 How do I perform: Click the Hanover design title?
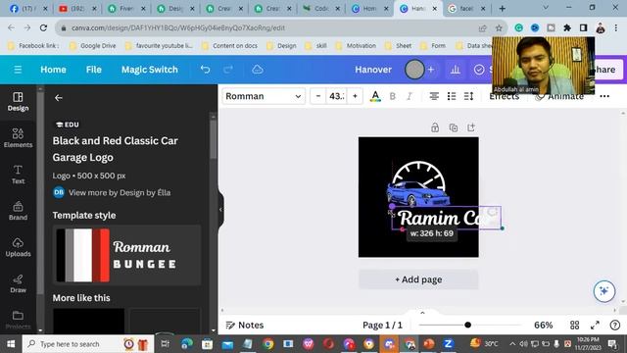pos(373,70)
